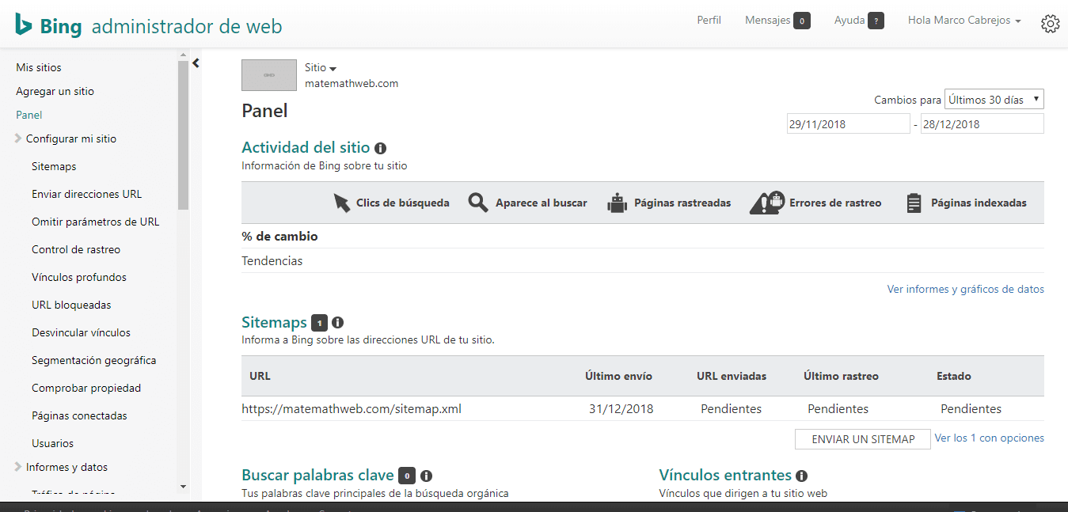This screenshot has width=1068, height=512.
Task: Click the start date field 29/11/2018
Action: coord(849,123)
